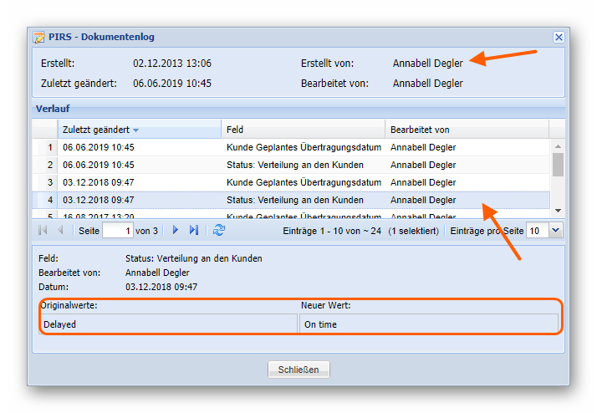Screen dimensions: 597x413
Task: Select row 3 dated 03.12.2018 09:47
Action: 99,183
